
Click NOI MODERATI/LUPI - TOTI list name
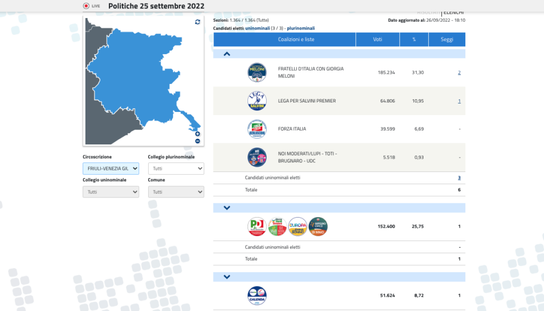(308, 157)
